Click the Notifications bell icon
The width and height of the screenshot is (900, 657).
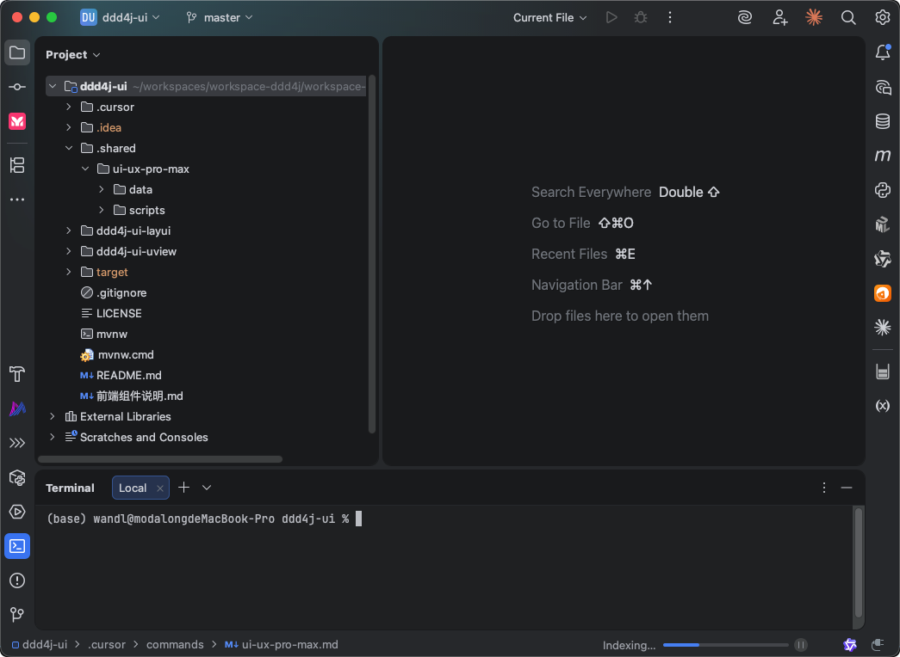[882, 52]
